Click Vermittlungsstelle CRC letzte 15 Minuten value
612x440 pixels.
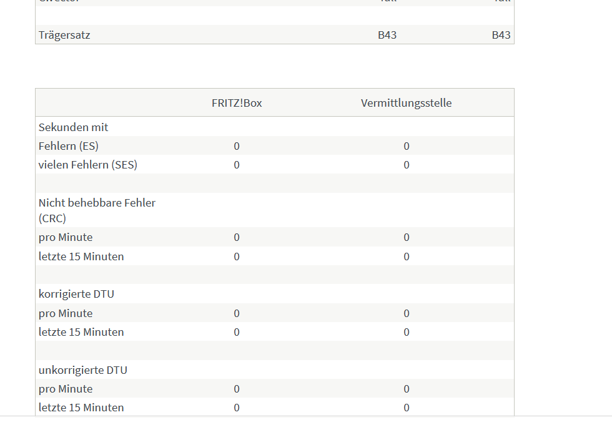click(407, 257)
